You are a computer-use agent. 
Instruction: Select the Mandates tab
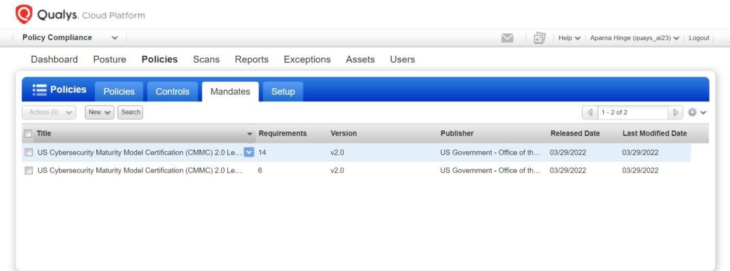[230, 91]
